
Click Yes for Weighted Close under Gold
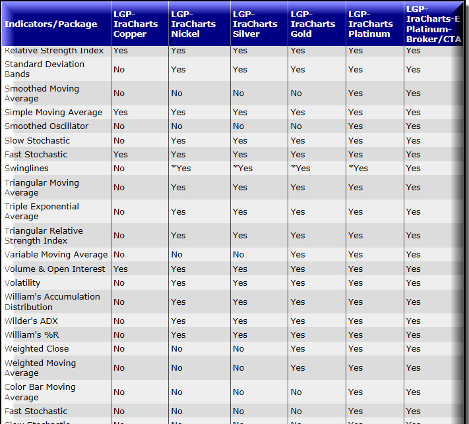click(298, 349)
